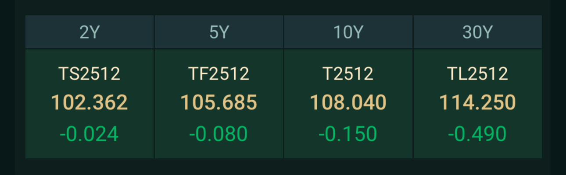Open the TL2512 contract code

click(x=477, y=74)
